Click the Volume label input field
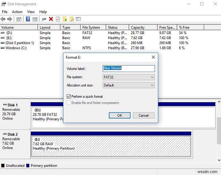Image resolution: width=221 pixels, height=175 pixels. click(x=129, y=68)
